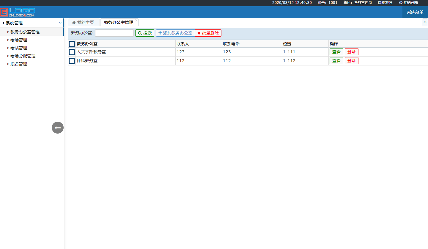Open 考场管理 in the sidebar

click(19, 40)
